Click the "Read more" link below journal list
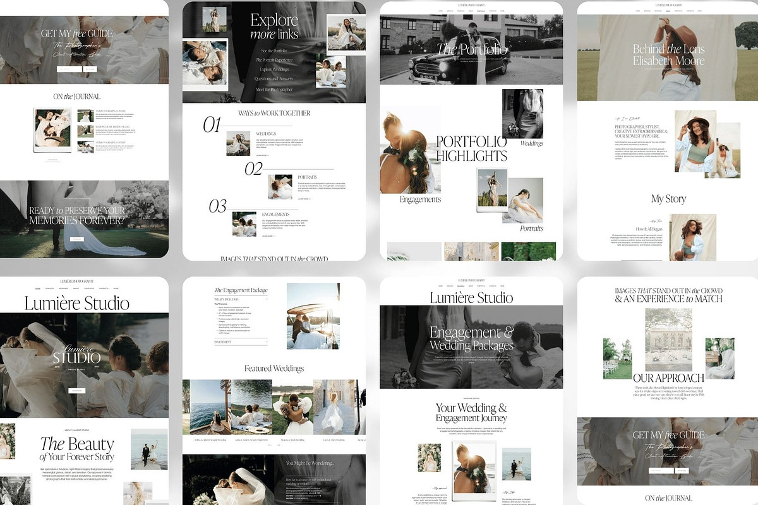Image resolution: width=758 pixels, height=505 pixels. click(54, 160)
